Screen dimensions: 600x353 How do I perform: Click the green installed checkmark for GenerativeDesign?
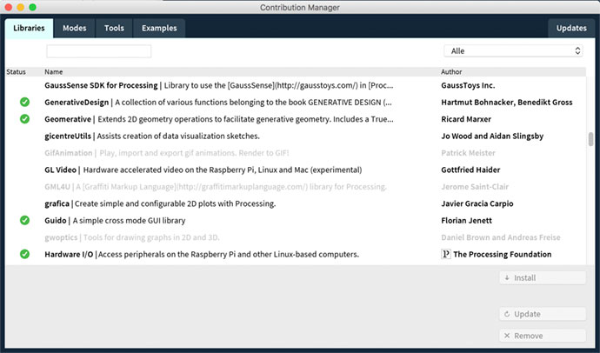tap(25, 103)
